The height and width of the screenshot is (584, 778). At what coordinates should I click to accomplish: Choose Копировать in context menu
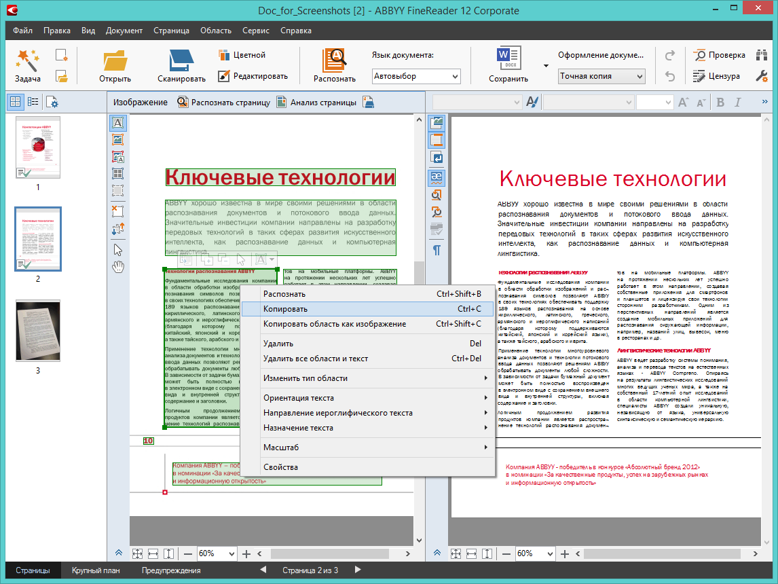pos(368,309)
